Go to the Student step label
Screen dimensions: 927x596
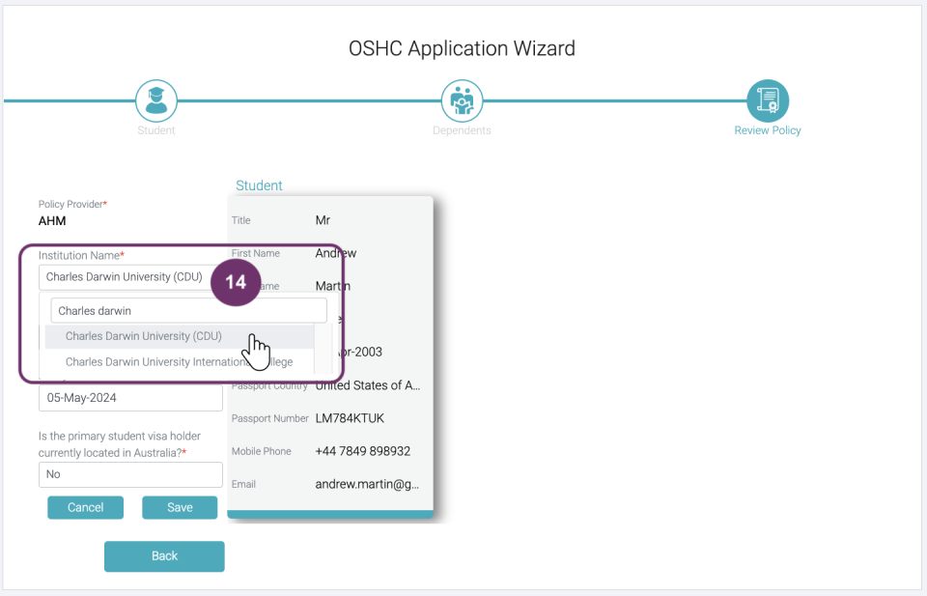click(155, 130)
